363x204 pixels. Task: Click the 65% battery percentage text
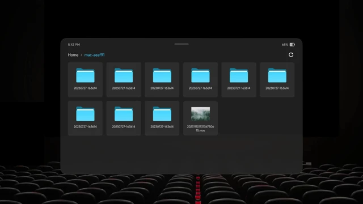[x=285, y=45]
